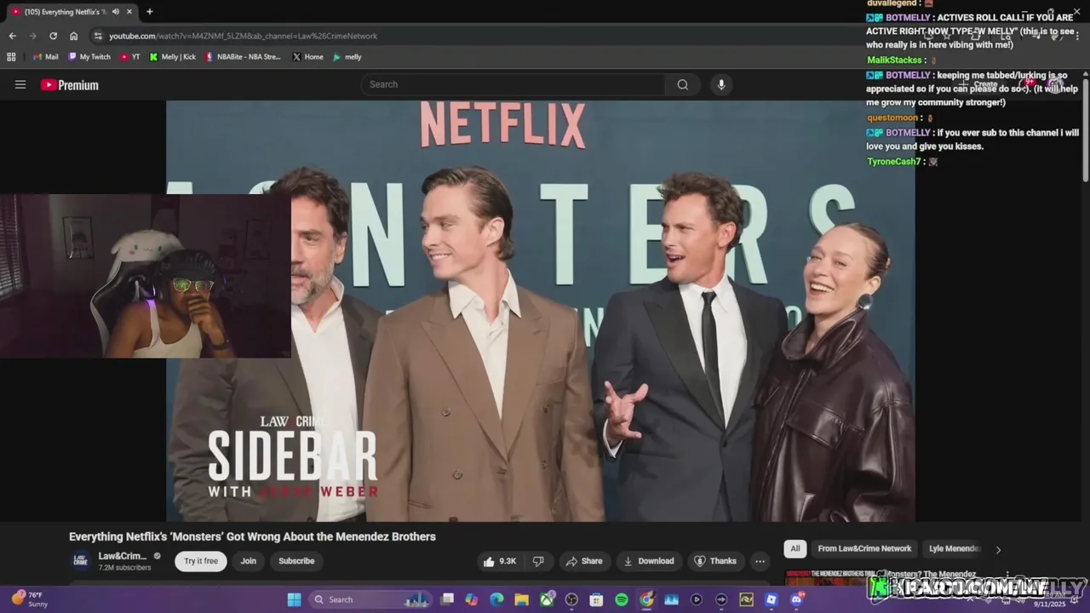Open the X Home bookmark
Viewport: 1090px width, 613px height.
(x=307, y=57)
